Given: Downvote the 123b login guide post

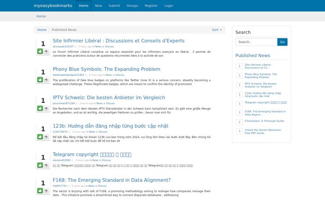Looking at the screenshot, I should click(46, 137).
